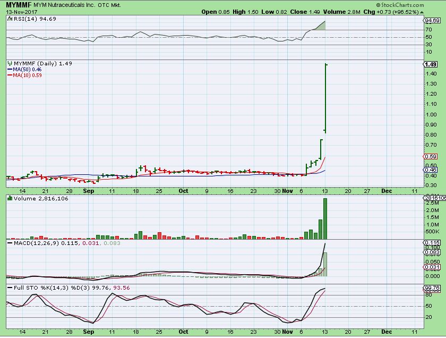The image size is (446, 338).
Task: Click the Oct label on price chart axis
Action: click(x=183, y=190)
